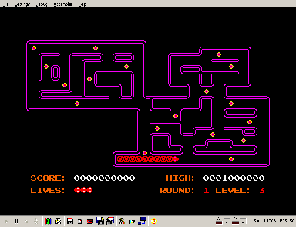Click the cartridge icon
This screenshot has height=227, width=296.
coord(80,221)
